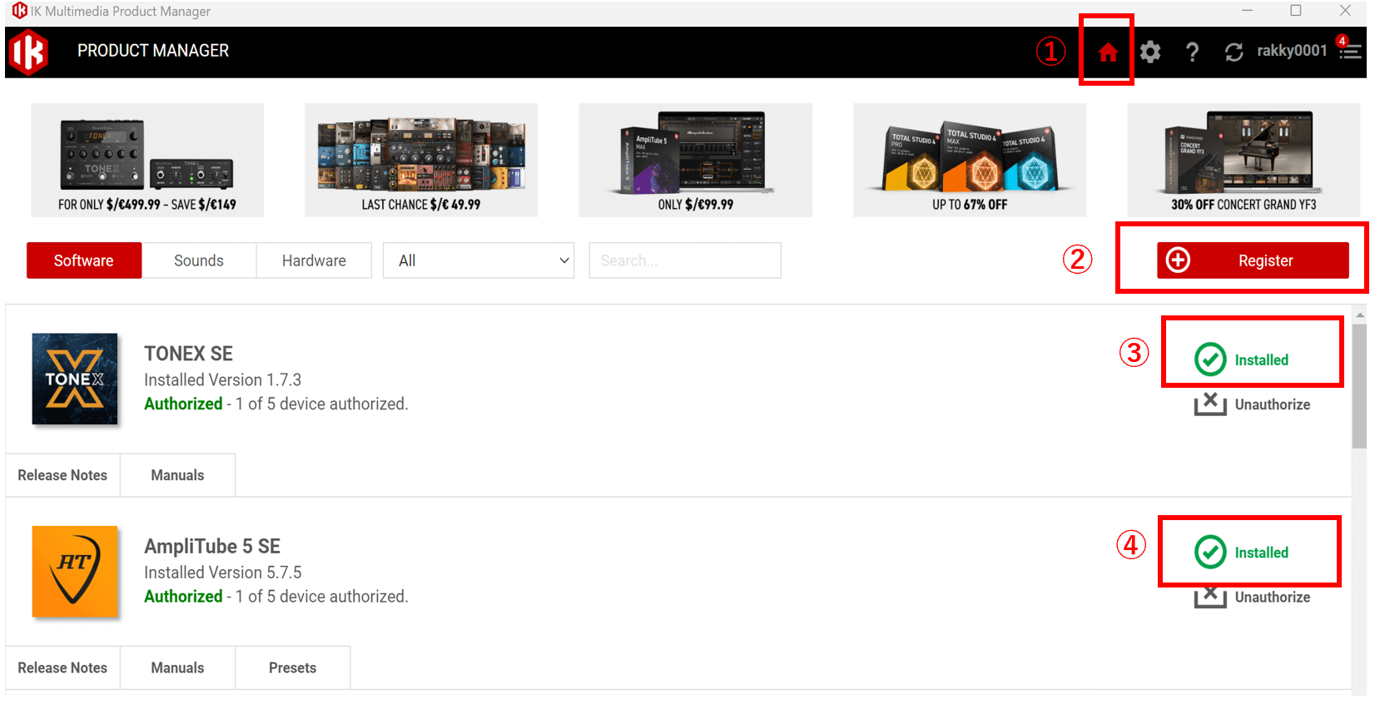Open the Concert Grand YF3 promo banner

pos(1243,160)
